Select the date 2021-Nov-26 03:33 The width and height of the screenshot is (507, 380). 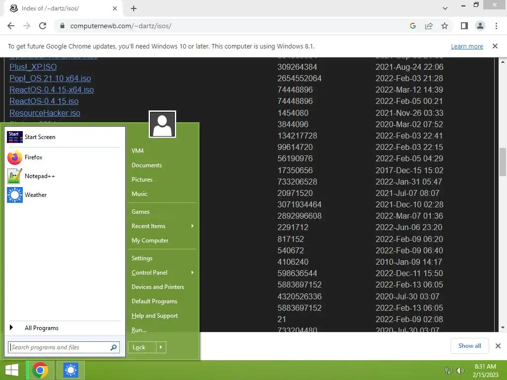click(x=409, y=113)
